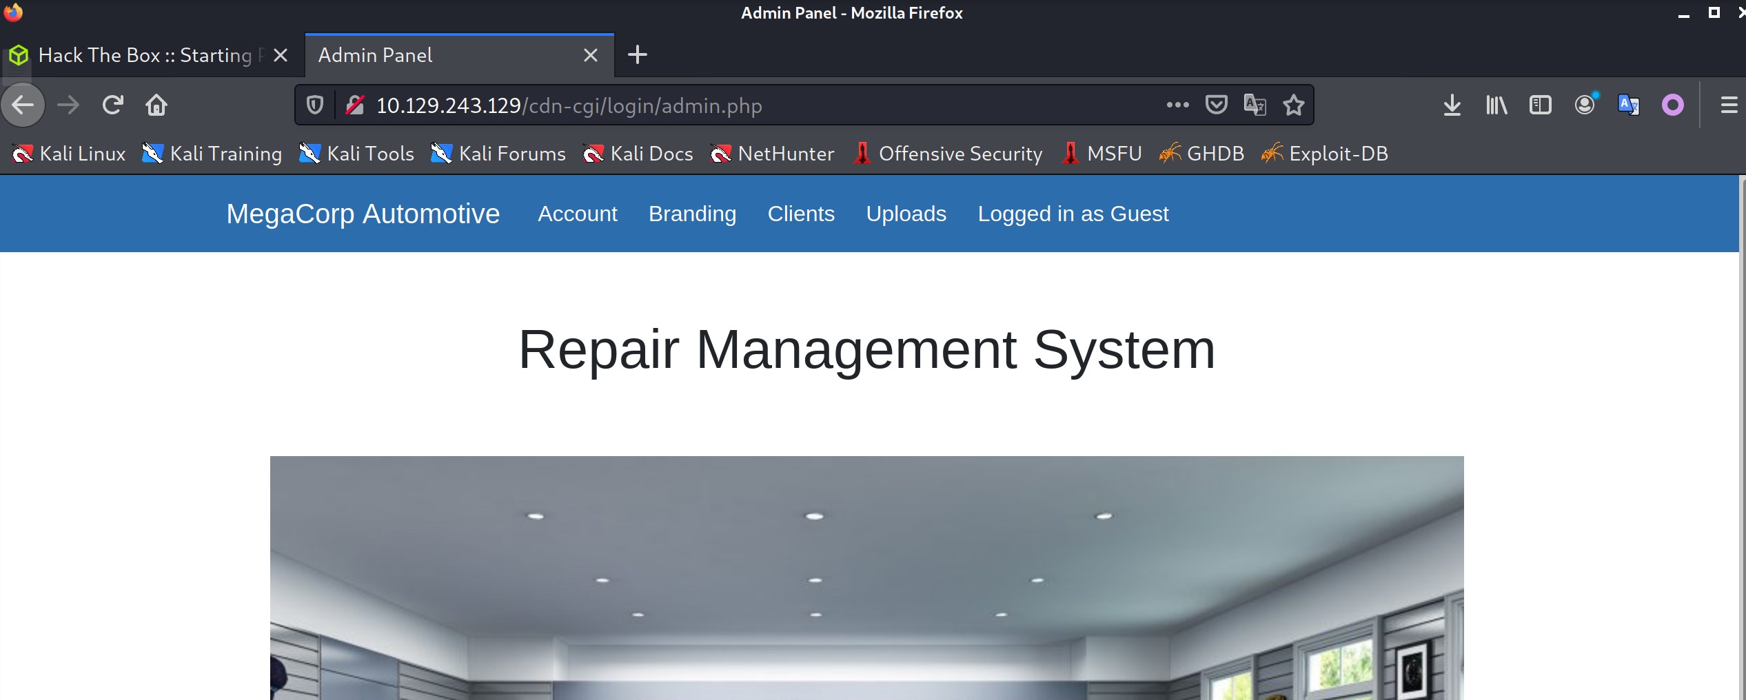Open MSFU bookmark
The image size is (1746, 700).
(1102, 154)
